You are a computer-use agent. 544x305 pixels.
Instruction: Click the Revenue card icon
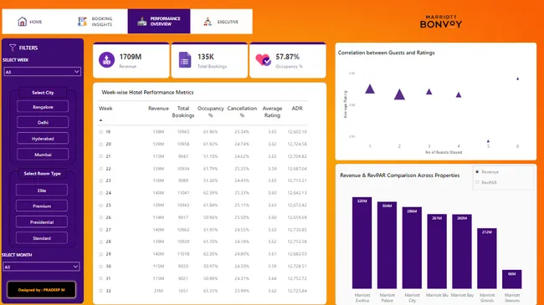point(106,59)
